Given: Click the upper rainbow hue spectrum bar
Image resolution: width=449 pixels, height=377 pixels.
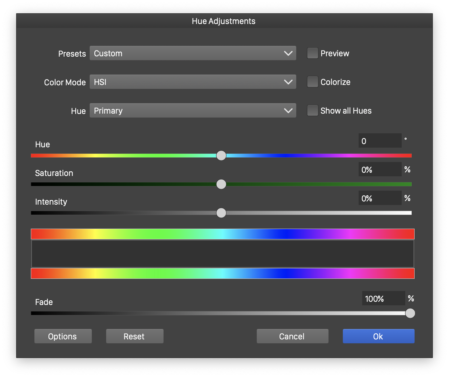Looking at the screenshot, I should (222, 234).
